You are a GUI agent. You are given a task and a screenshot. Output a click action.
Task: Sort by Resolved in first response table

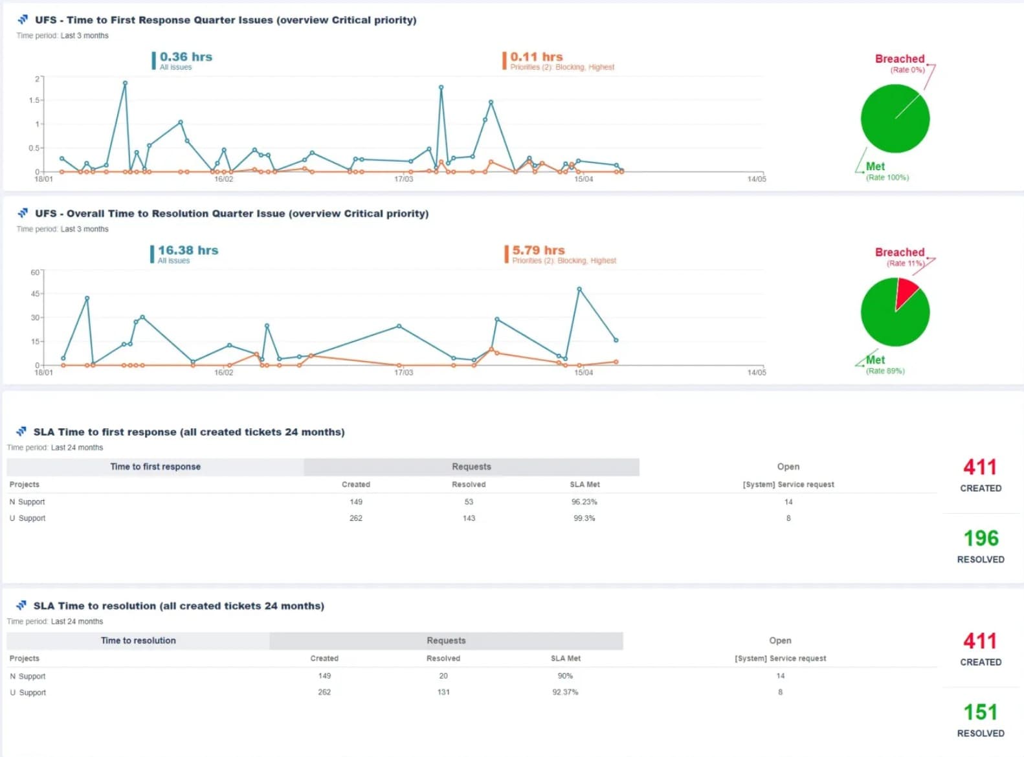tap(469, 485)
